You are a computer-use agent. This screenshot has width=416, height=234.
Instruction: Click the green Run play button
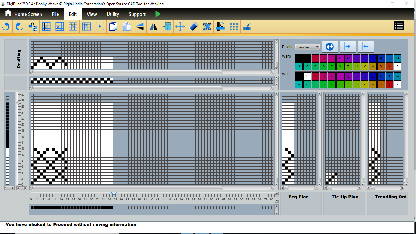click(157, 14)
